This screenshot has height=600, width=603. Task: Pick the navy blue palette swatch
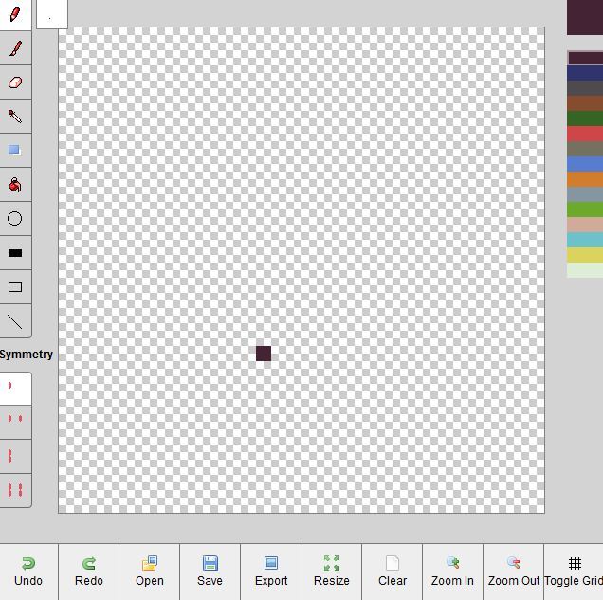[585, 73]
